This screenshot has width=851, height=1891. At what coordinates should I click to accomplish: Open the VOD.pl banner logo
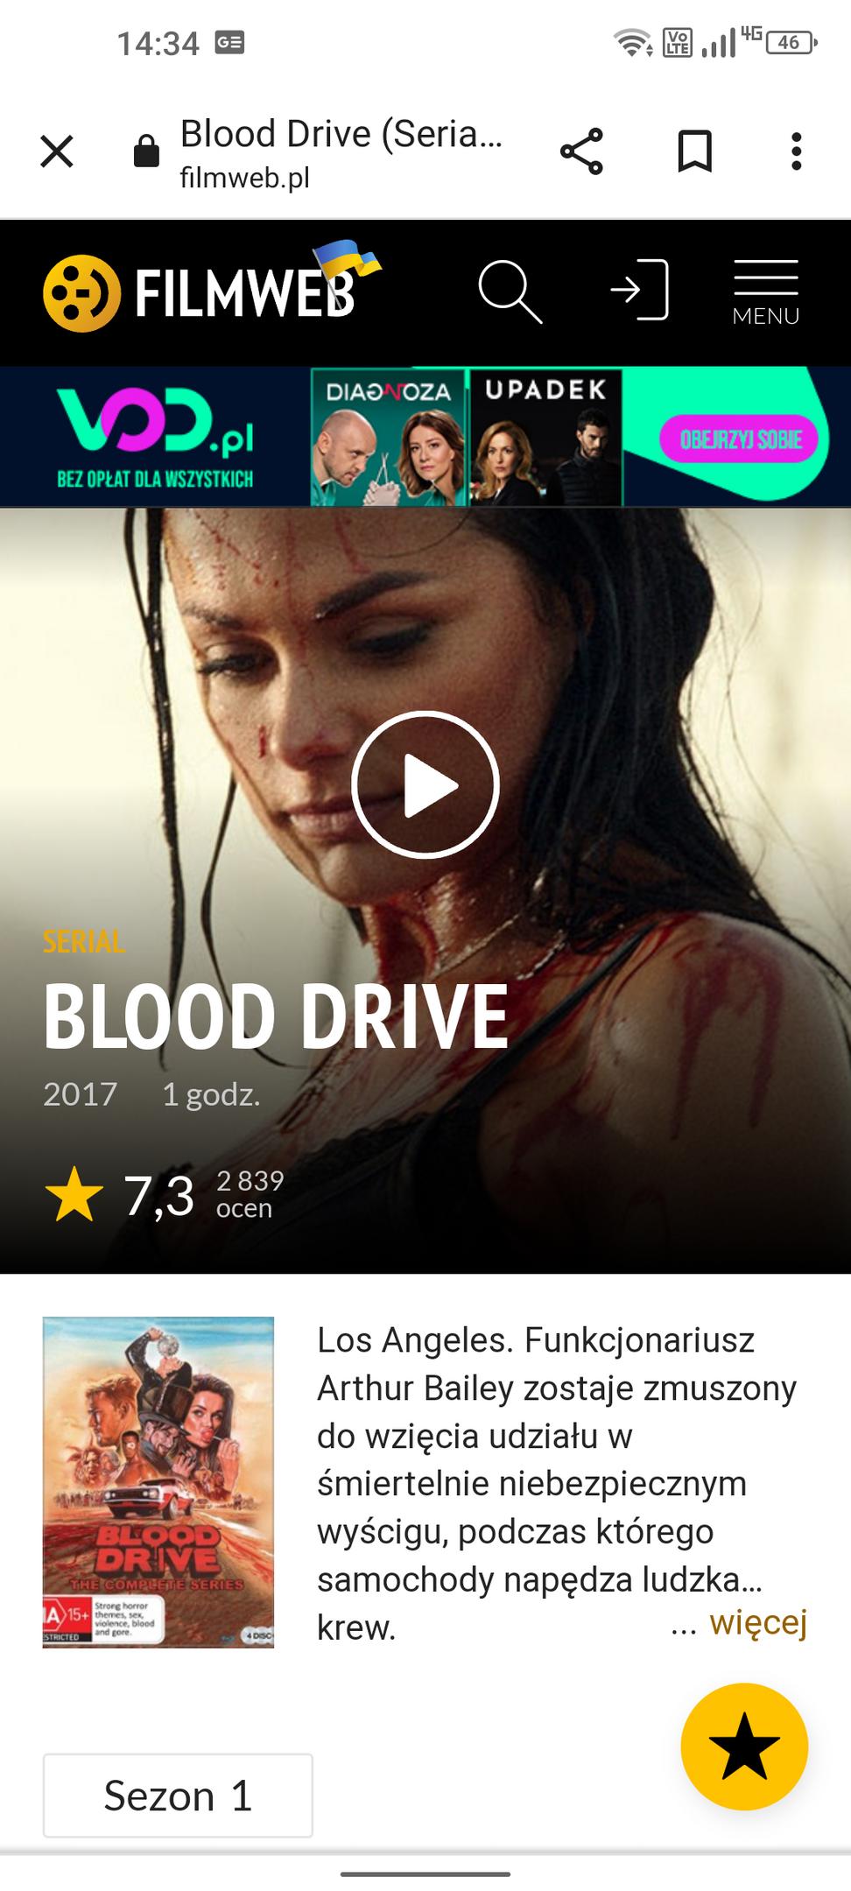pyautogui.click(x=155, y=437)
